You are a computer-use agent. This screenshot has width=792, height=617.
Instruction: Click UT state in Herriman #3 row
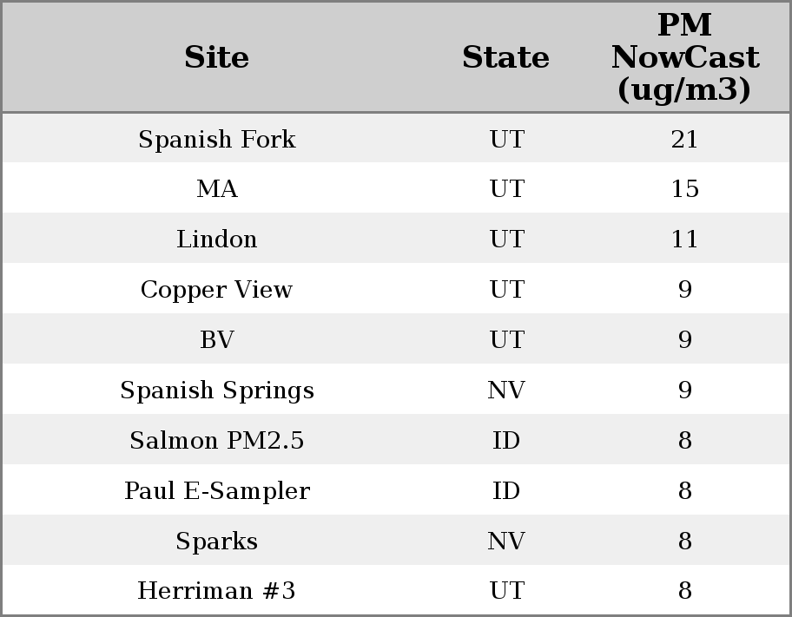point(505,591)
